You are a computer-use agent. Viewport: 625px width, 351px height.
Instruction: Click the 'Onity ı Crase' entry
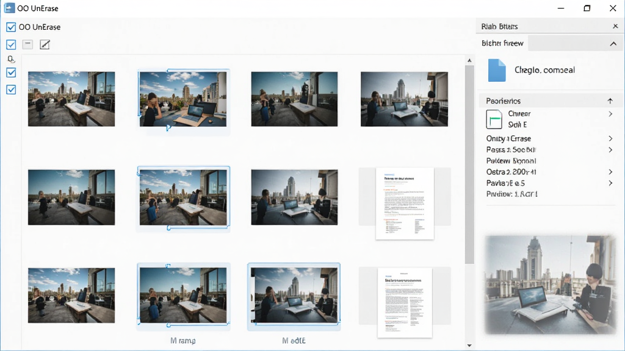click(x=508, y=138)
